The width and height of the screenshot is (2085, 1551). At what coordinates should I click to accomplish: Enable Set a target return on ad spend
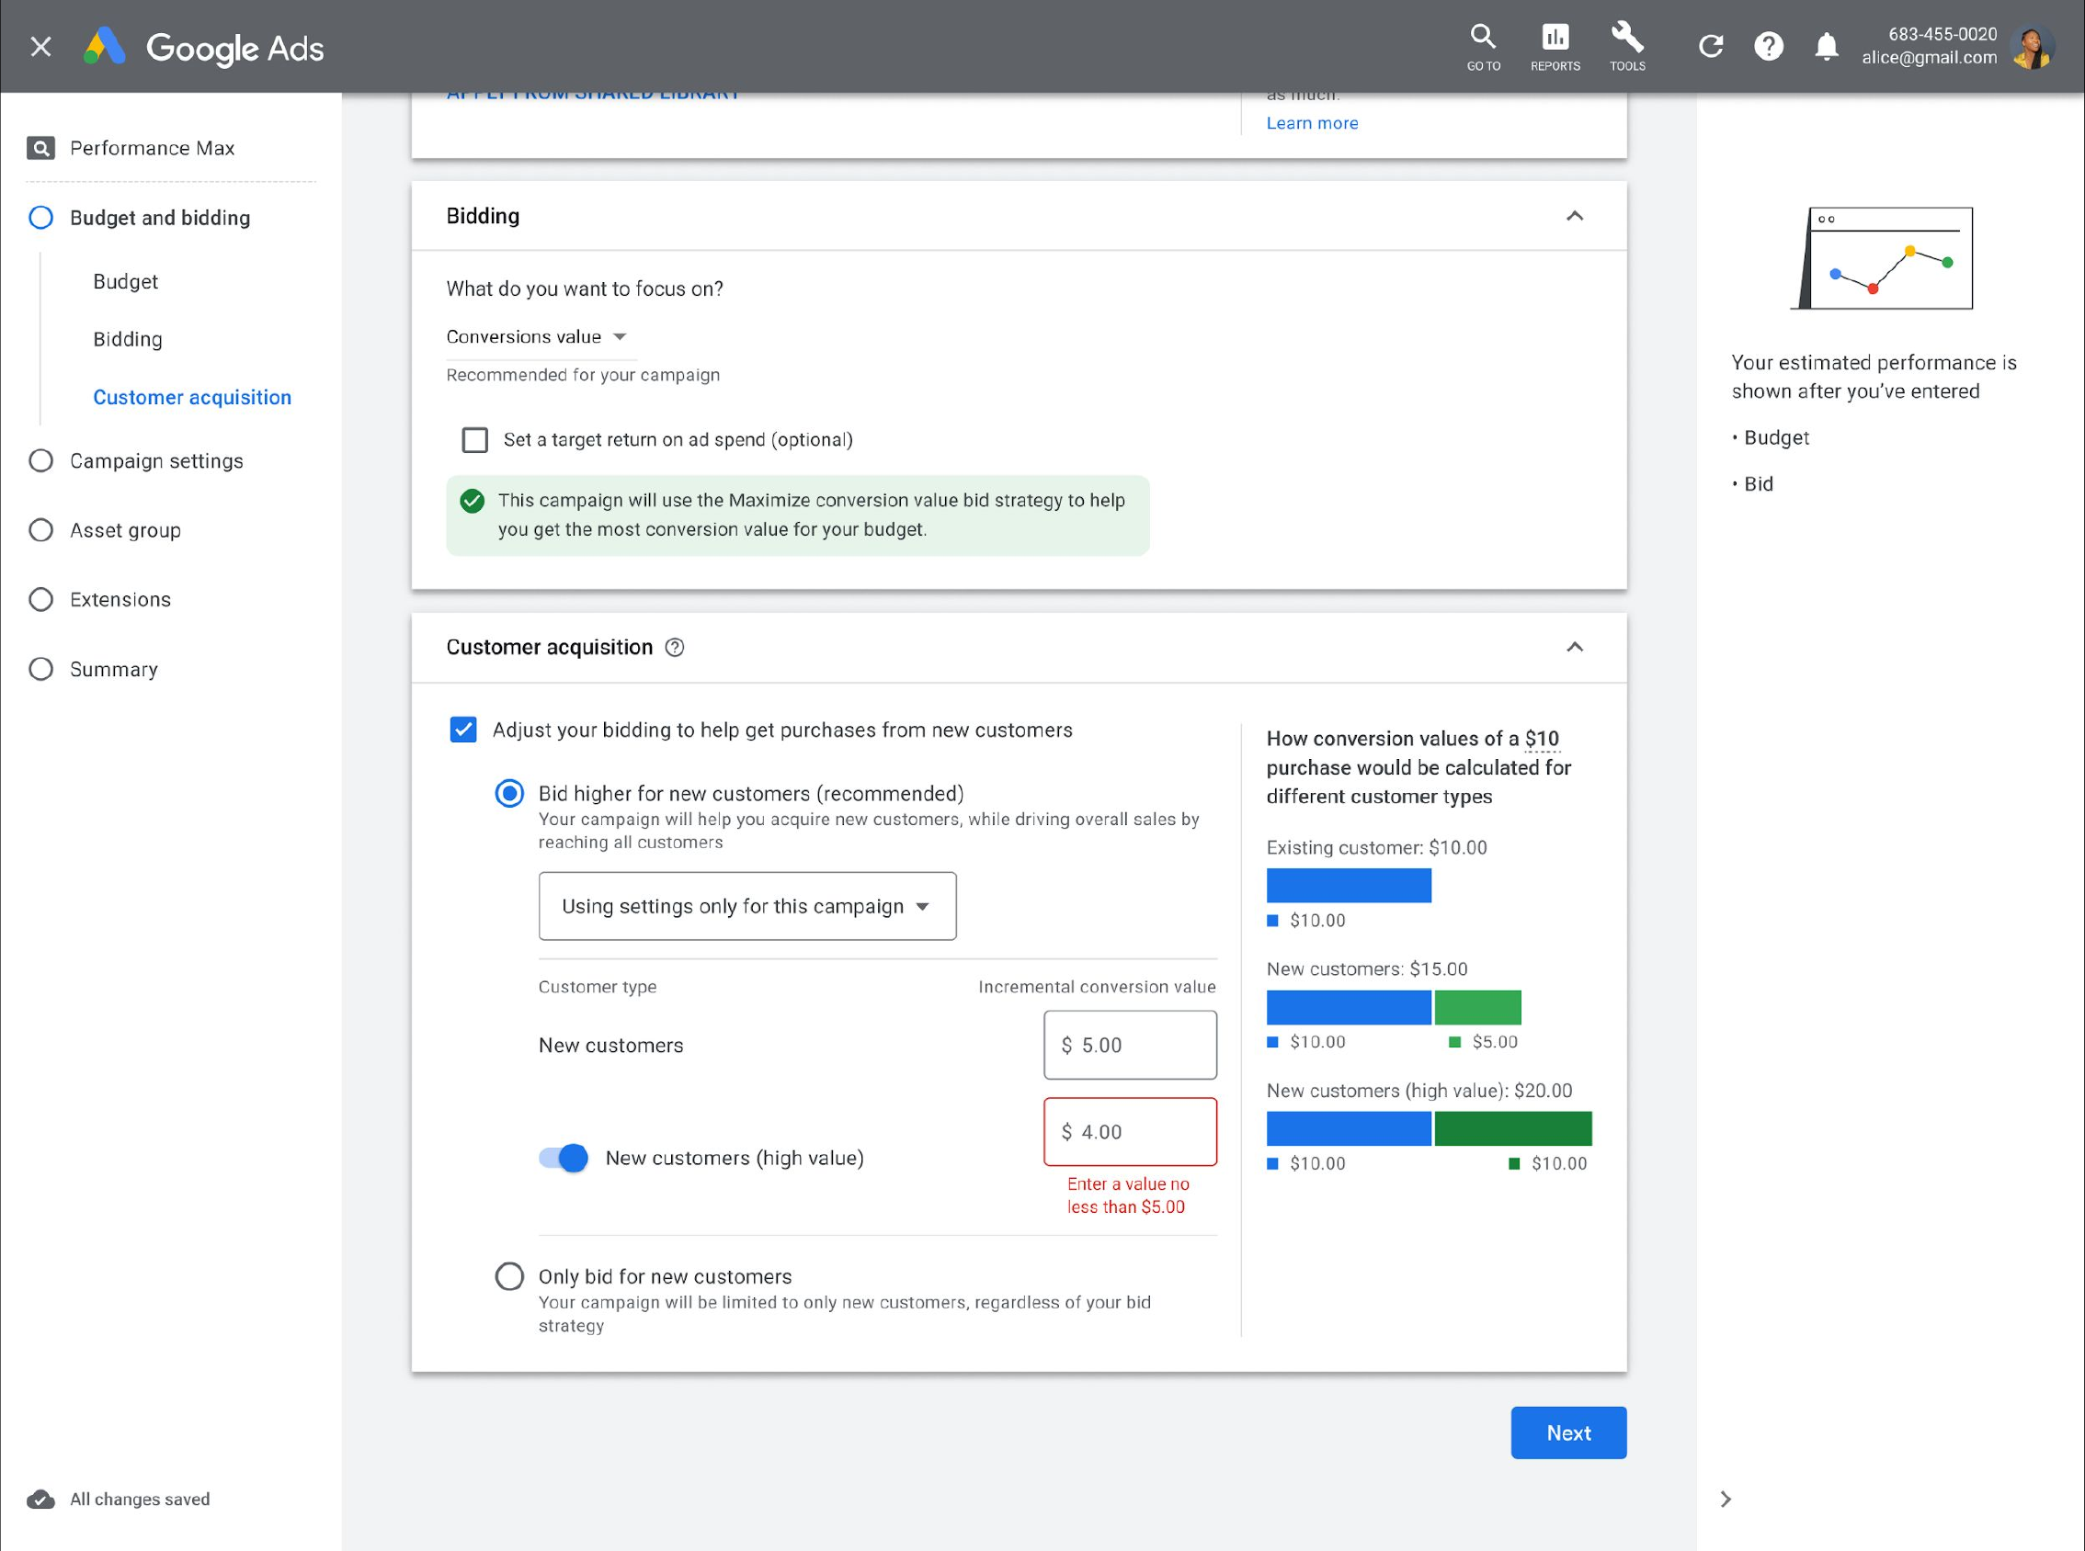pyautogui.click(x=475, y=439)
